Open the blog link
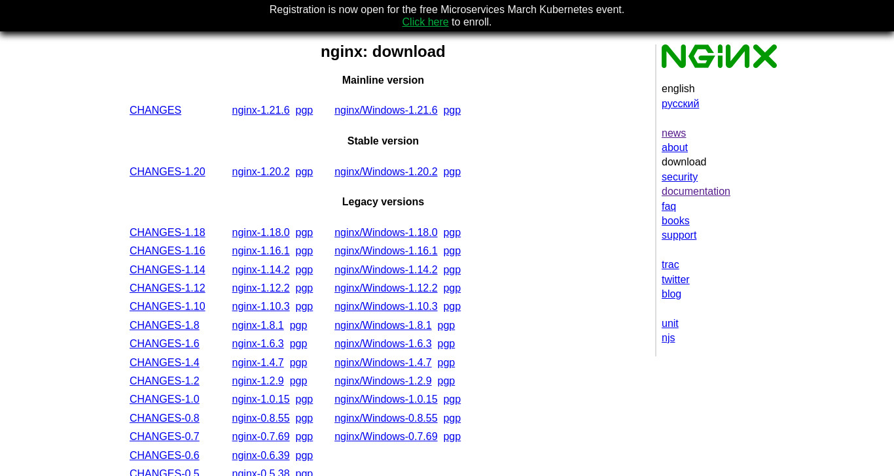This screenshot has height=476, width=894. pyautogui.click(x=671, y=294)
